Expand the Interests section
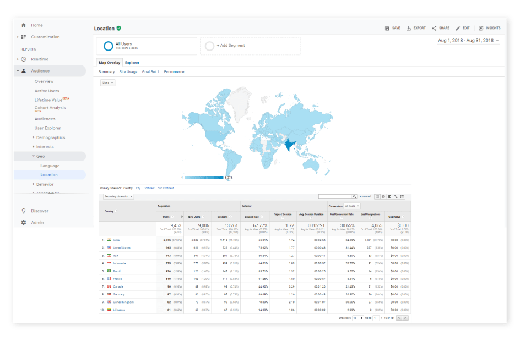 34,147
